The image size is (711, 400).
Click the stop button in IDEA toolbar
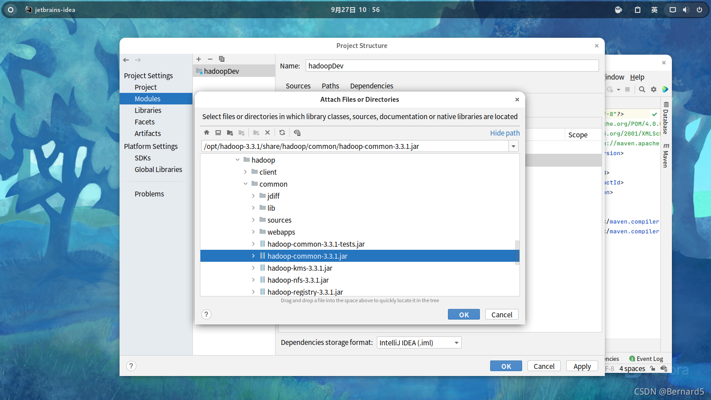tap(627, 89)
